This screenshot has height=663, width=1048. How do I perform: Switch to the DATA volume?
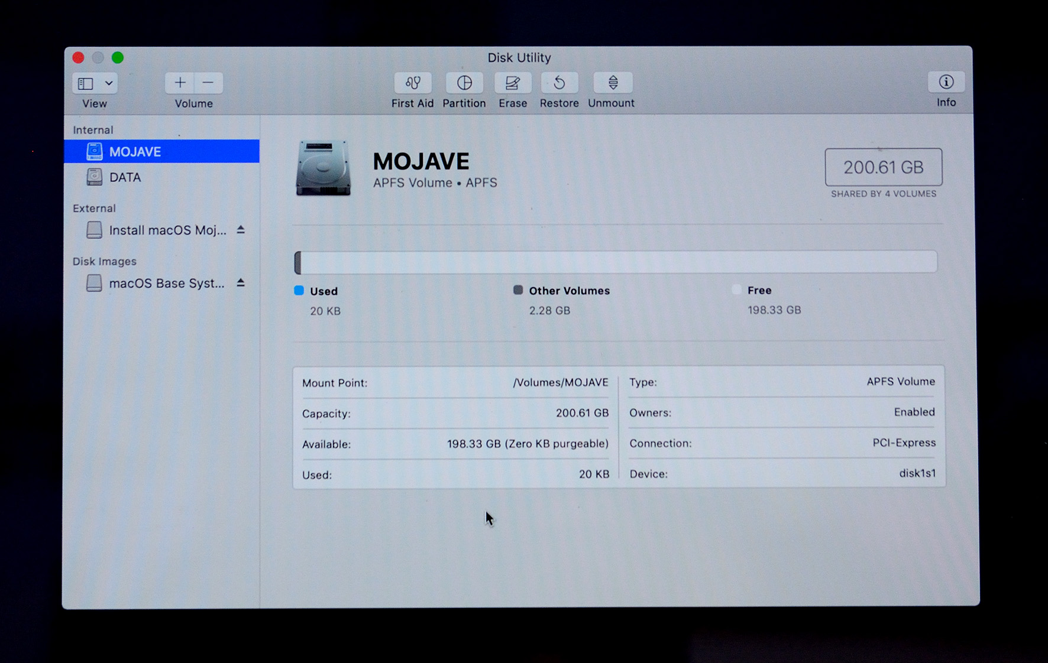click(x=125, y=177)
